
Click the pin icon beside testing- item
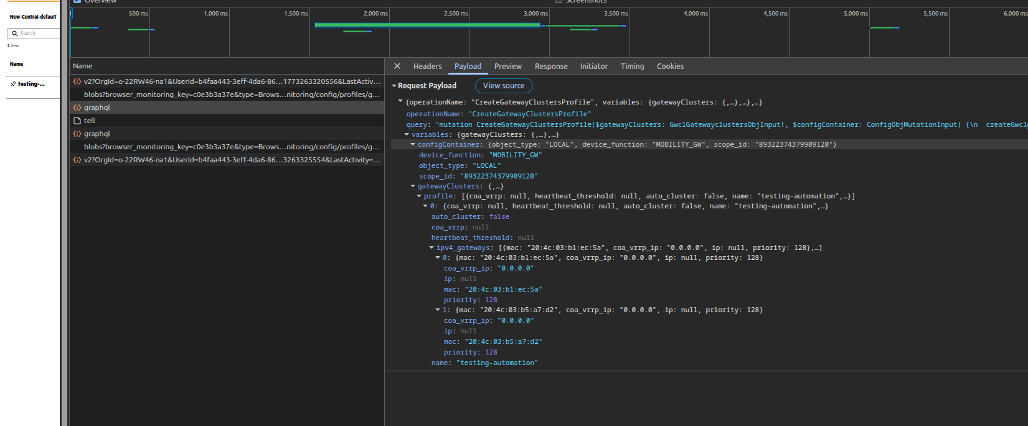pos(13,84)
